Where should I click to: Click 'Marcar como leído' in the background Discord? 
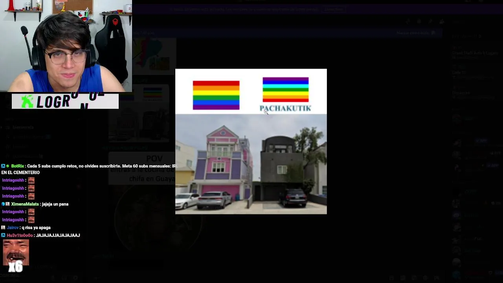[416, 33]
